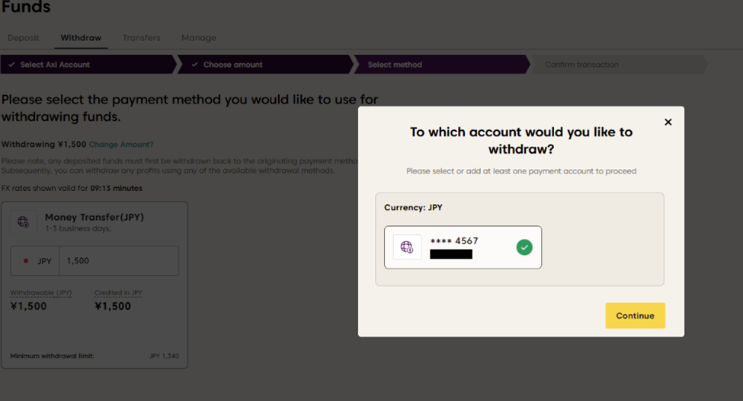Click the Select method step
This screenshot has height=401, width=743.
tap(395, 65)
